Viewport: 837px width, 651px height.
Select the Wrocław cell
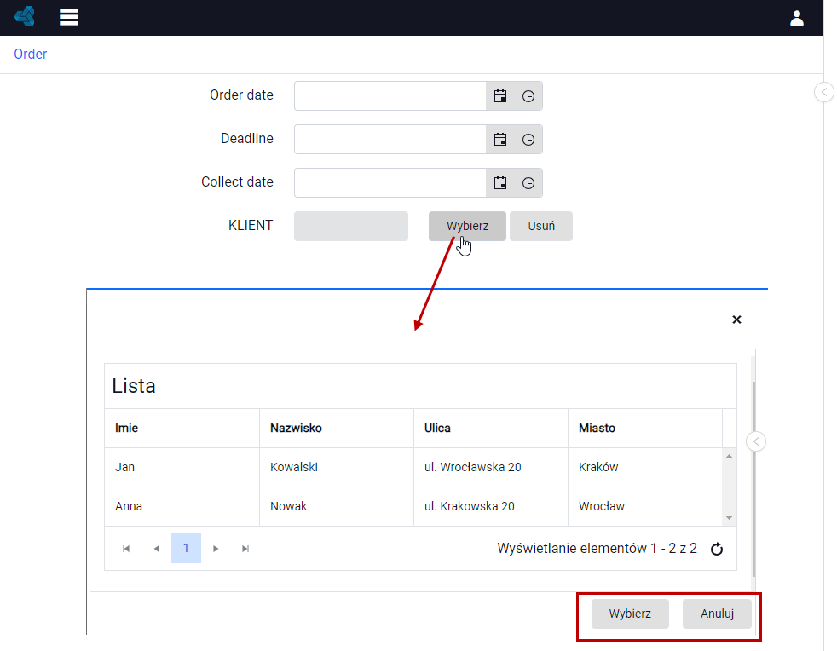coord(645,506)
